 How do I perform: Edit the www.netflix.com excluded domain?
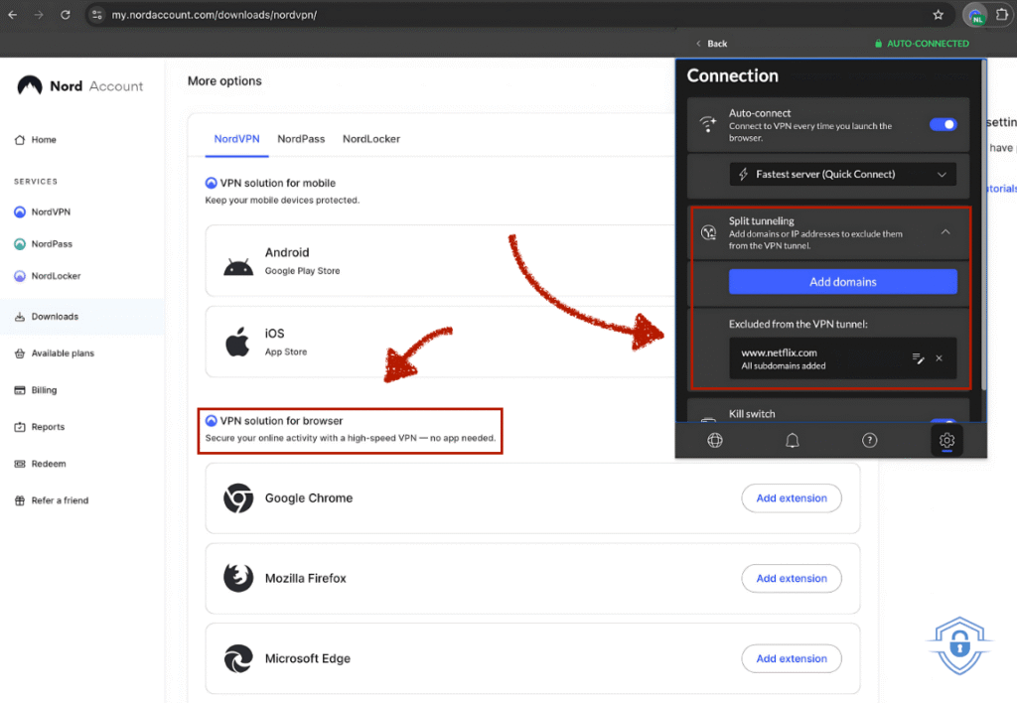click(x=918, y=358)
